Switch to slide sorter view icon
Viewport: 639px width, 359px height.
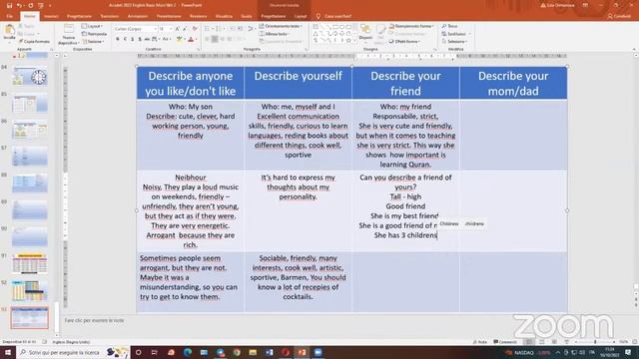click(x=541, y=342)
